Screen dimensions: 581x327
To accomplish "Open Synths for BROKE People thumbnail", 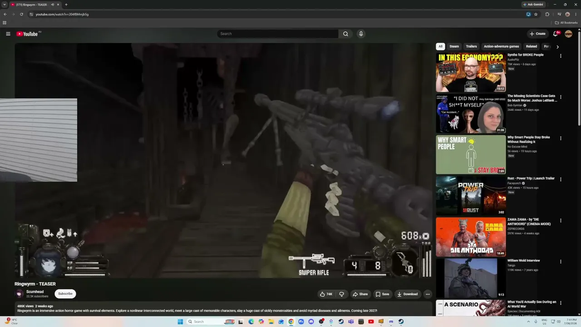I will coord(471,73).
